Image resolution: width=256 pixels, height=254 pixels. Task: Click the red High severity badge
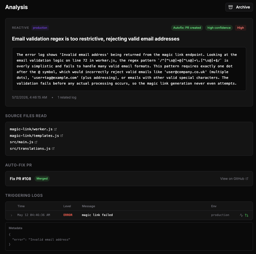(x=240, y=28)
